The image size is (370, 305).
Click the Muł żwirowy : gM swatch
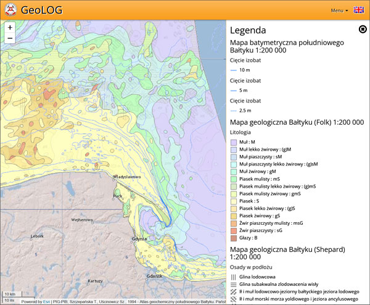[233, 172]
